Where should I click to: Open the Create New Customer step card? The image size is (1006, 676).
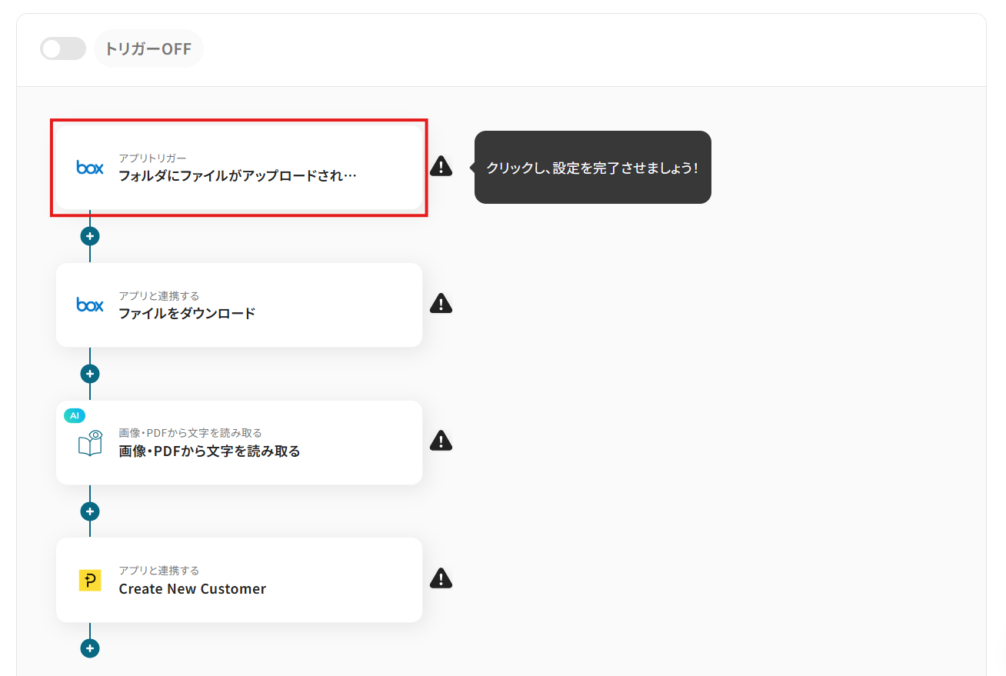click(239, 580)
